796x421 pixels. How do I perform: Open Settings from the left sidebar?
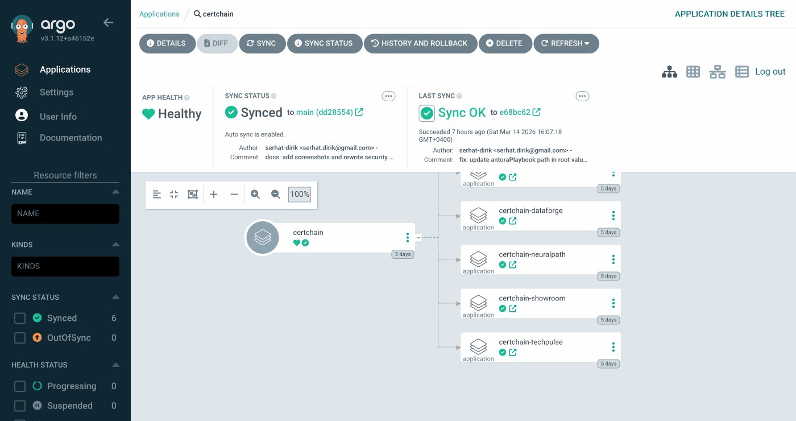56,92
